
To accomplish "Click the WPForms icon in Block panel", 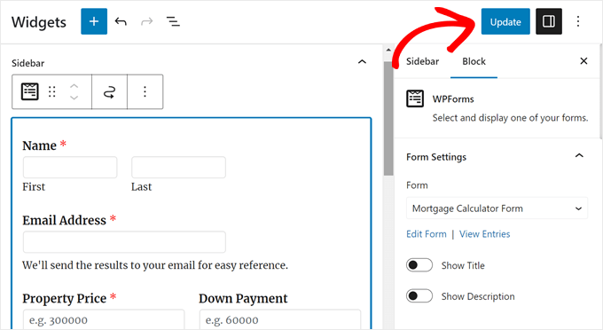I will pos(415,98).
